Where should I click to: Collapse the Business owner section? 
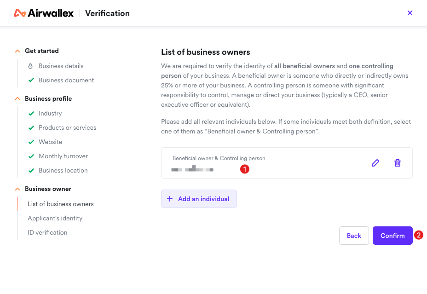[17, 189]
